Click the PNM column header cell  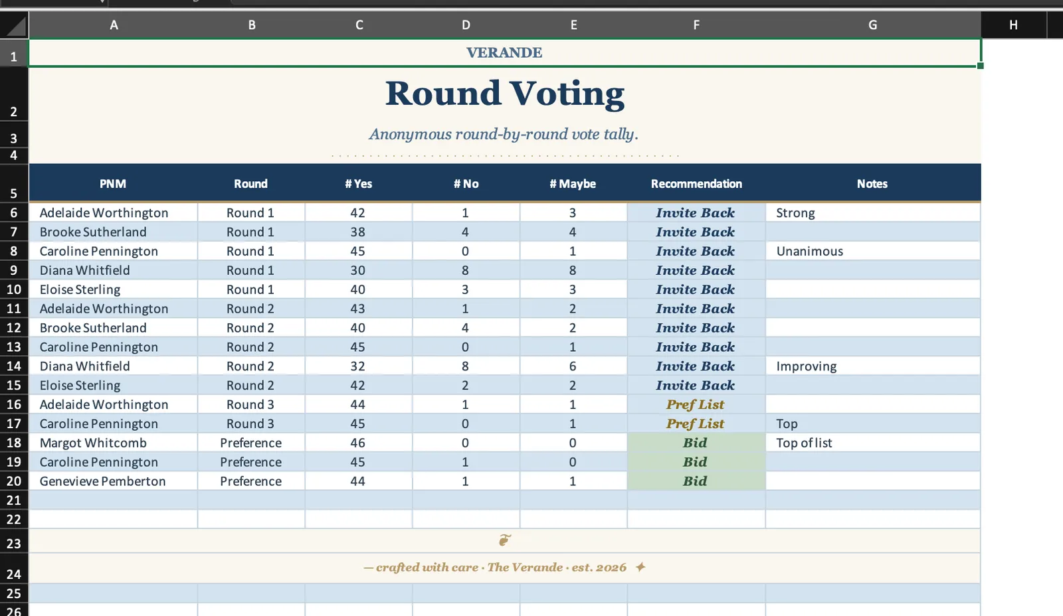[x=113, y=184]
